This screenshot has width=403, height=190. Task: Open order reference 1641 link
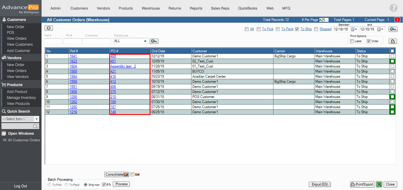point(73,56)
